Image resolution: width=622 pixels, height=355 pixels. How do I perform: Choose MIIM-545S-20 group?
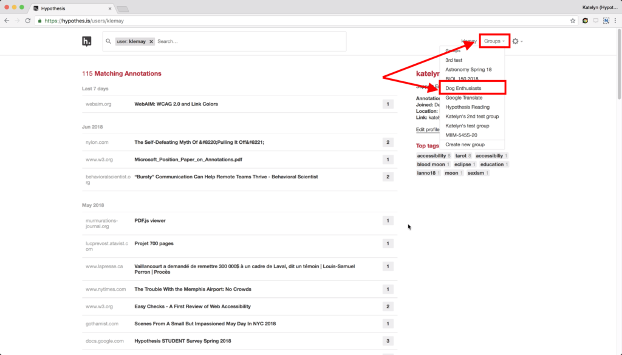point(461,135)
